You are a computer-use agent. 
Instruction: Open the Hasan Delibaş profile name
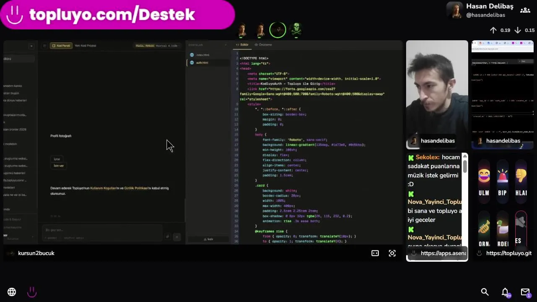[x=490, y=6]
